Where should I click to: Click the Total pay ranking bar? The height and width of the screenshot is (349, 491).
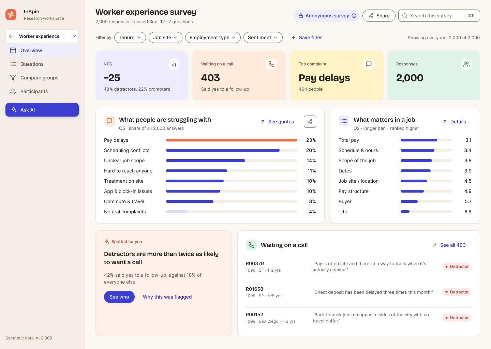pyautogui.click(x=427, y=140)
